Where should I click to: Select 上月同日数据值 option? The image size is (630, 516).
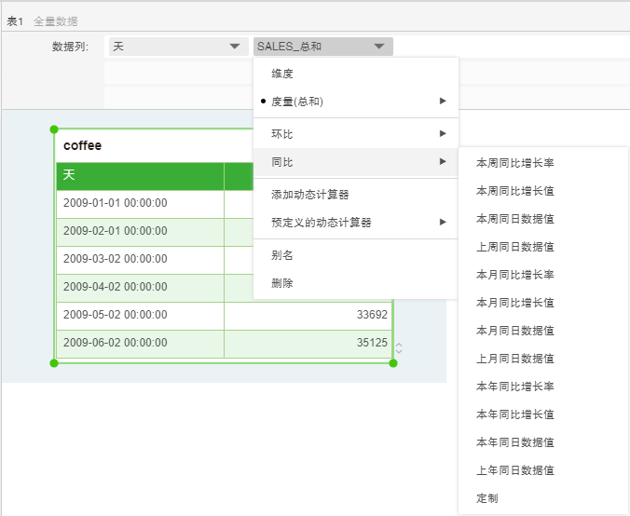coord(515,359)
